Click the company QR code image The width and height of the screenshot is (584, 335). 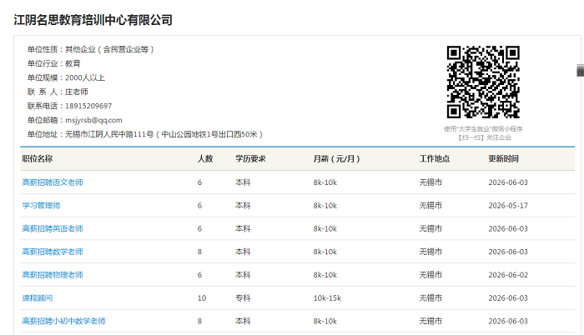483,82
